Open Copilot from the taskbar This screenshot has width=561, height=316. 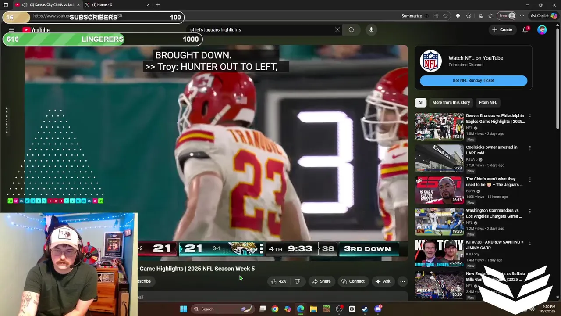[x=288, y=309]
